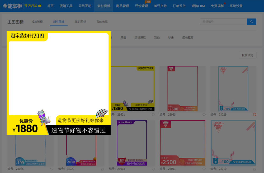The width and height of the screenshot is (264, 173).
Task: Click the 编号: 23026 label
Action: [x=16, y=169]
